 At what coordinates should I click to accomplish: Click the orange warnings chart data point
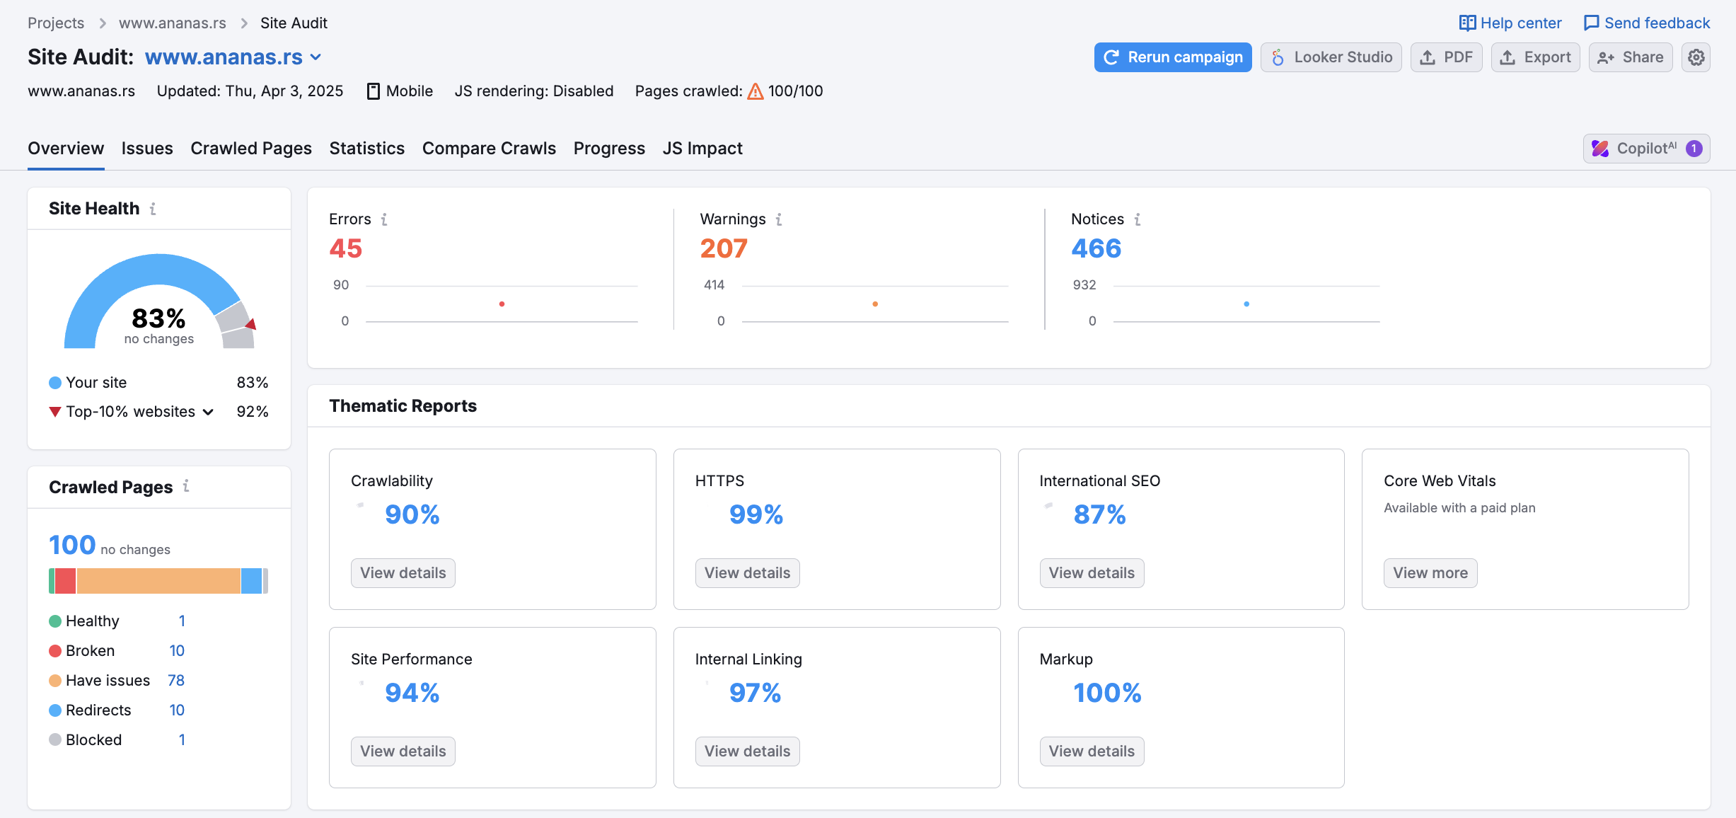click(x=875, y=304)
